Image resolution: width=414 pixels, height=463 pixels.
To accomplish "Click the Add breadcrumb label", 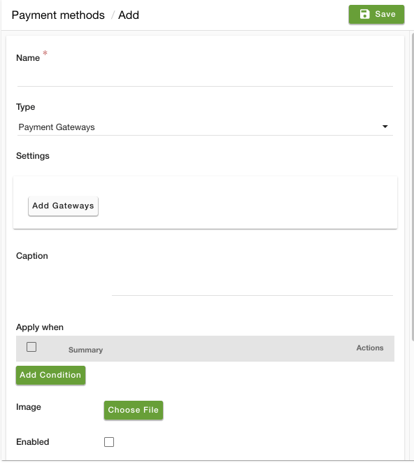I will [x=129, y=15].
